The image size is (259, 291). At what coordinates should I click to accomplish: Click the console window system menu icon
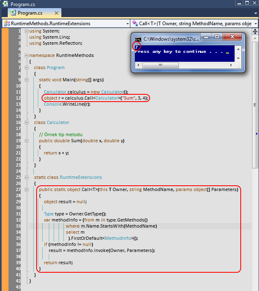(x=138, y=39)
